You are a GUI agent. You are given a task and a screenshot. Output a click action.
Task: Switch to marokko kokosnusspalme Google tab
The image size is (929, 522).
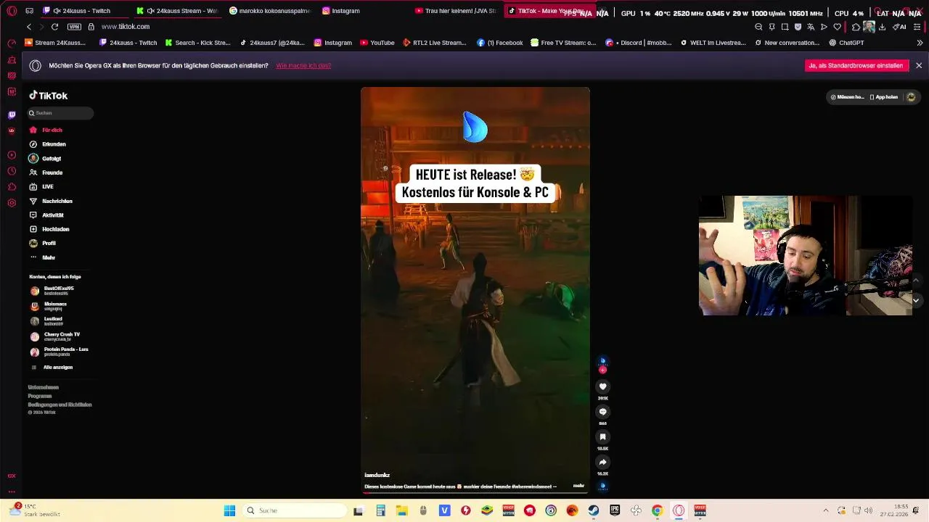tap(270, 11)
